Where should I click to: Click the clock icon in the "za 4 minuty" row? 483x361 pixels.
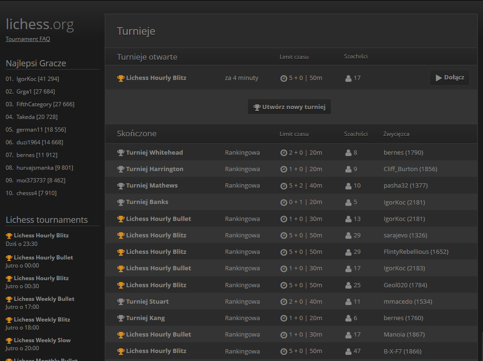[x=284, y=78]
